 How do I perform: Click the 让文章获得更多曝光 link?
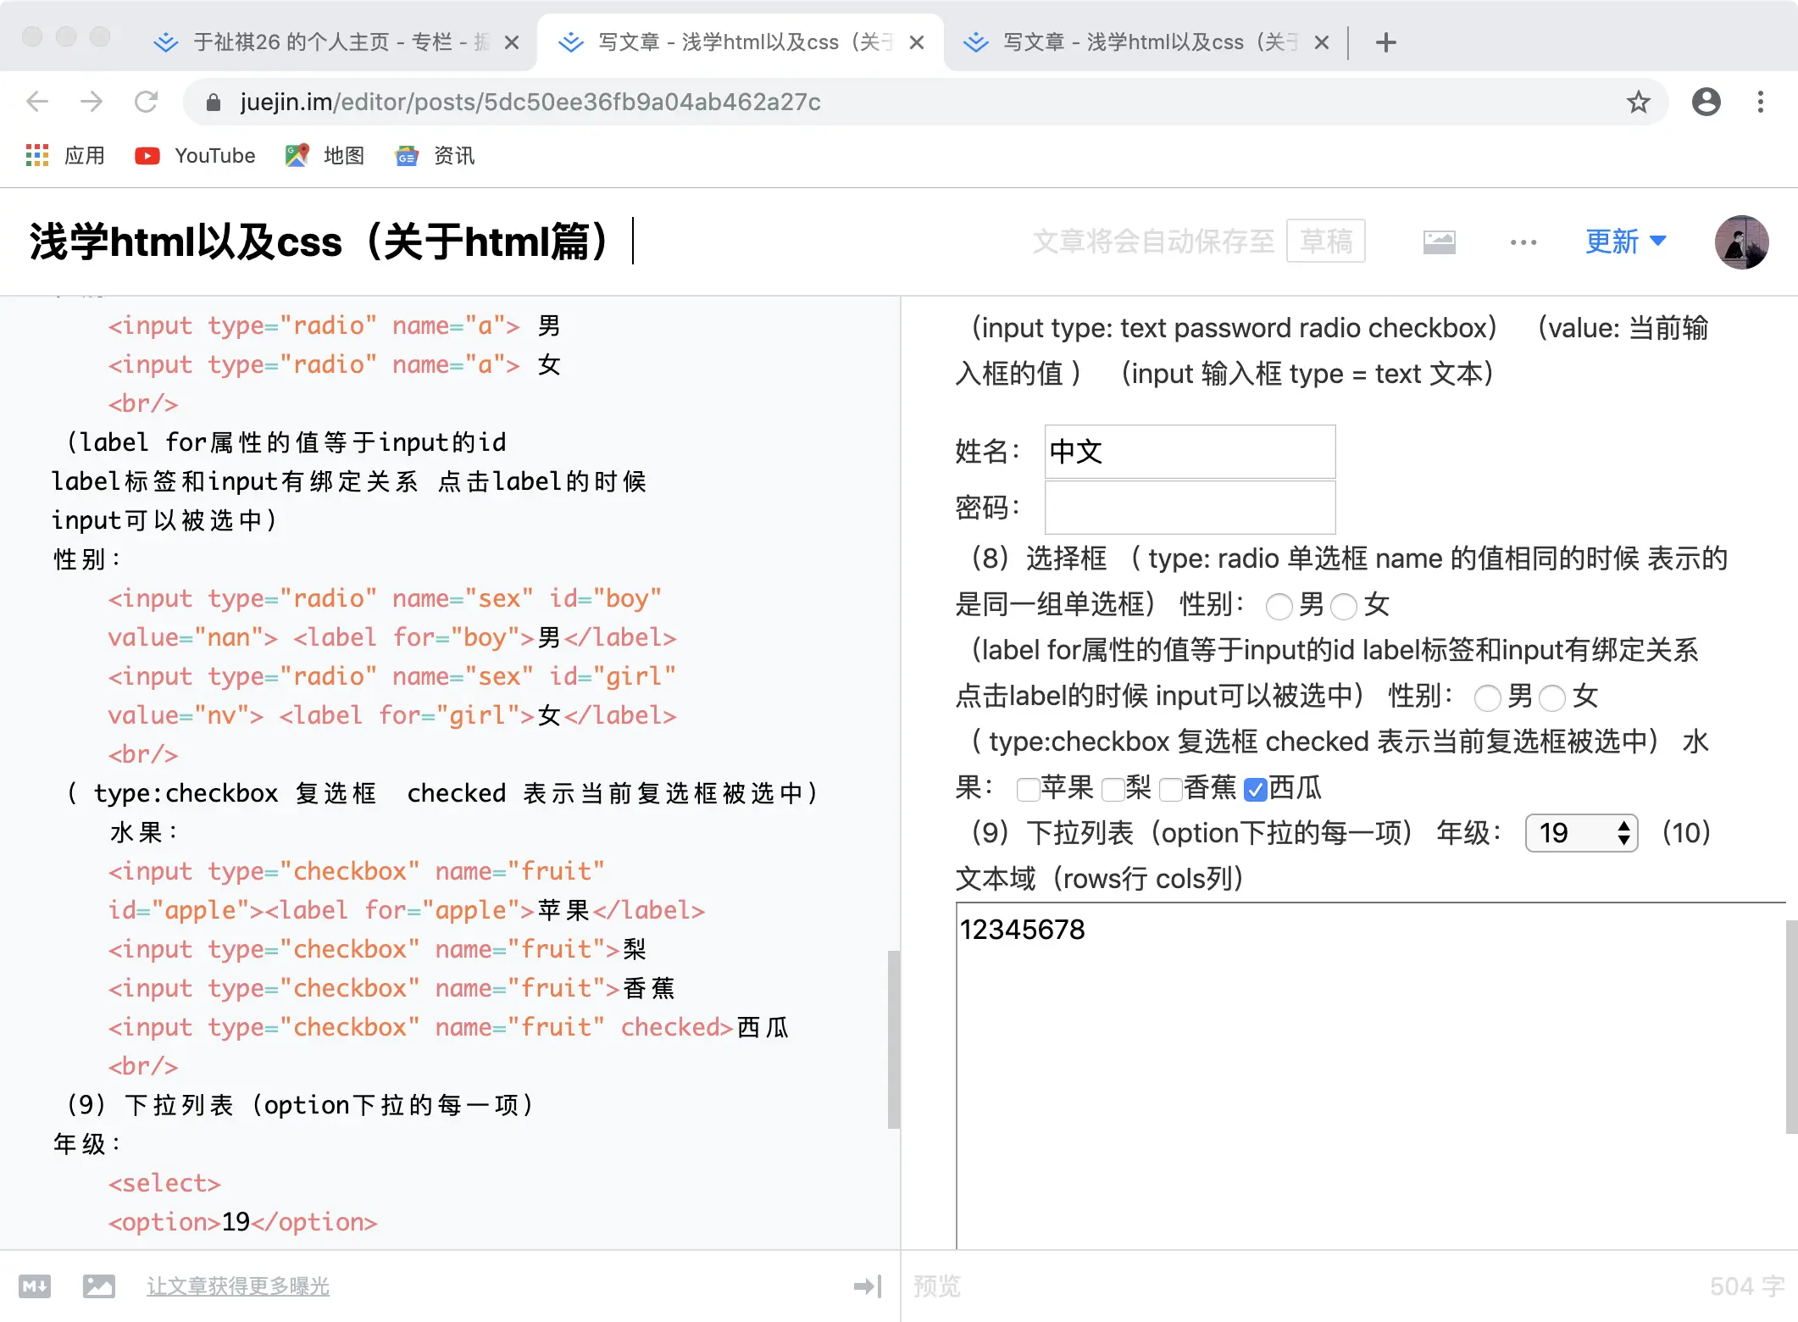point(237,1286)
